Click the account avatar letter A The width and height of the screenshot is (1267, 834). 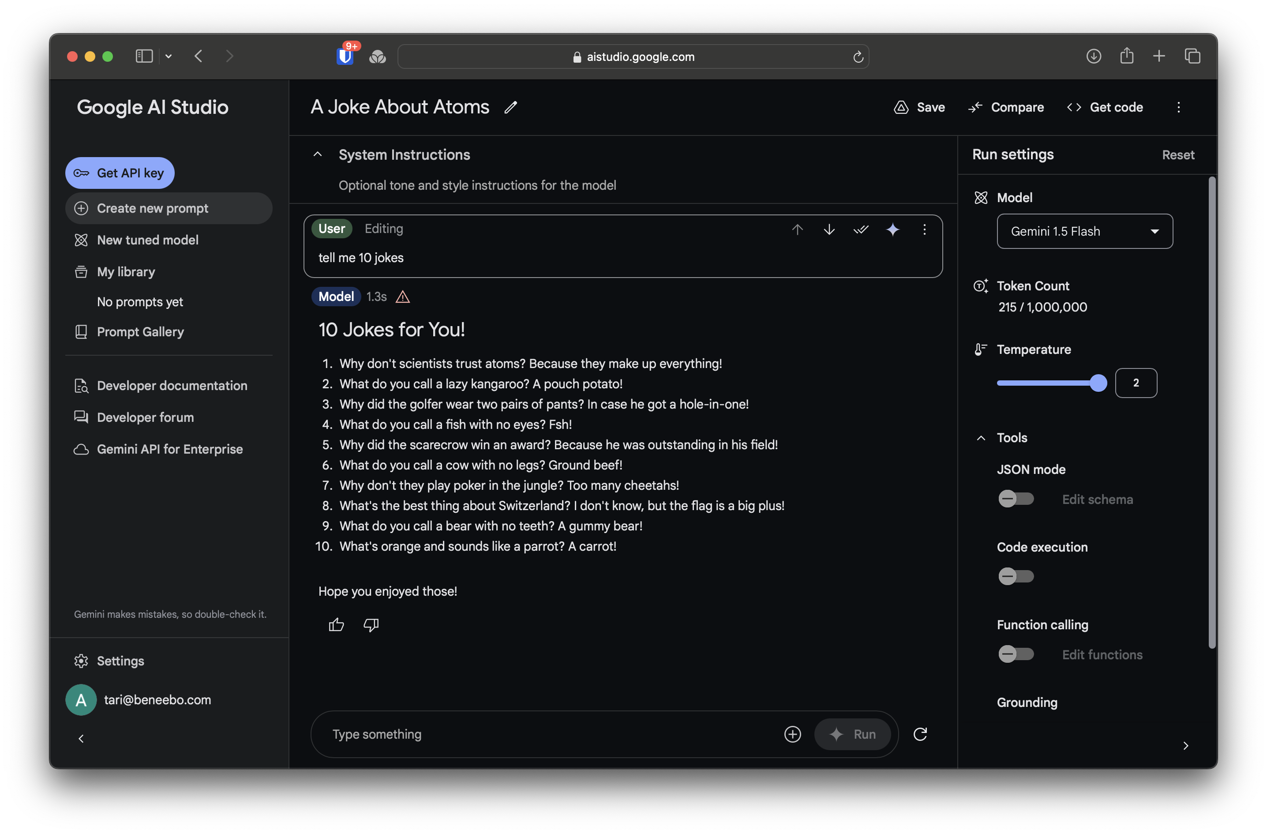pyautogui.click(x=81, y=700)
